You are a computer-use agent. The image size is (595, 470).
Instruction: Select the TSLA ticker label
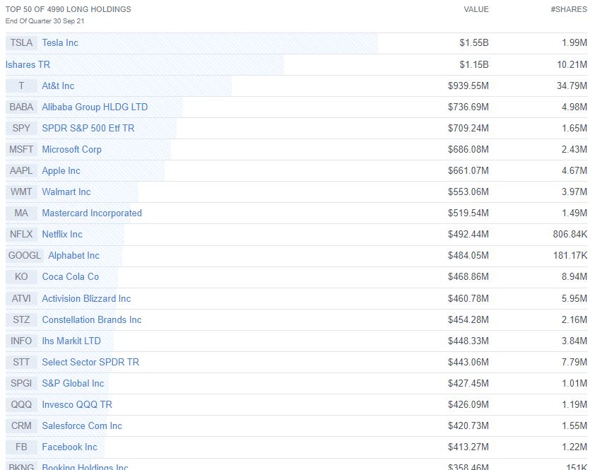click(x=21, y=43)
